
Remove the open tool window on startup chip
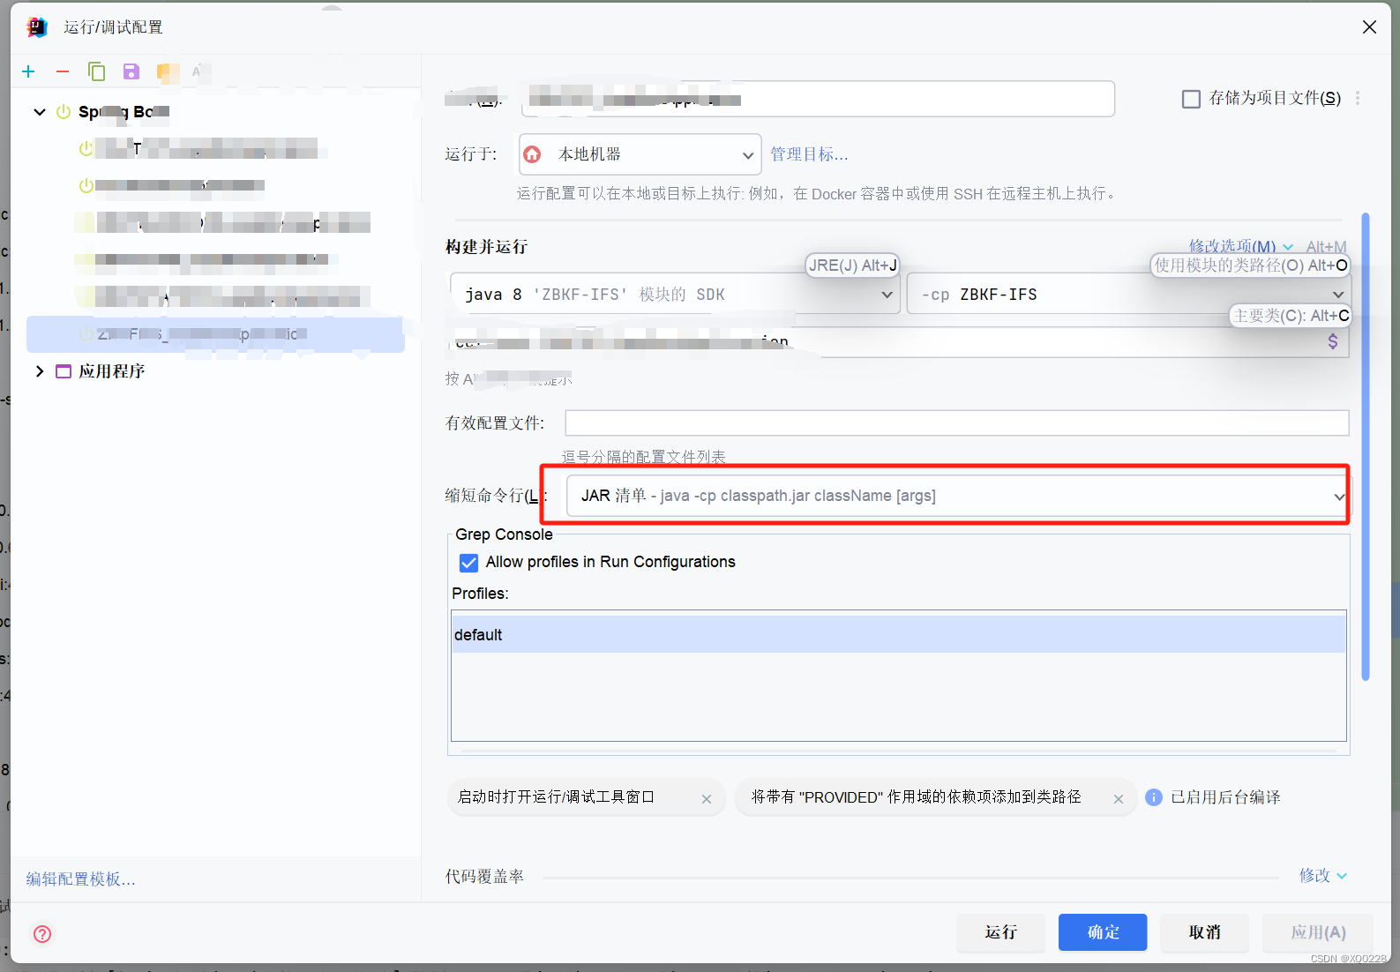tap(707, 799)
